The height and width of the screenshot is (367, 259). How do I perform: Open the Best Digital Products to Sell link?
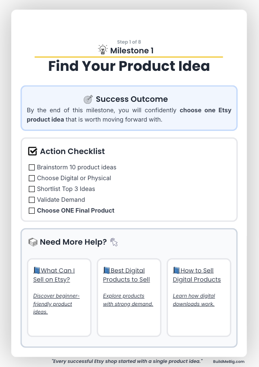tap(127, 275)
